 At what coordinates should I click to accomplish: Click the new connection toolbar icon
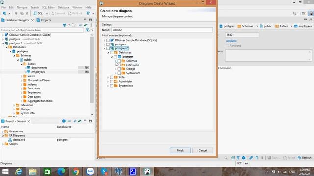(x=4, y=13)
